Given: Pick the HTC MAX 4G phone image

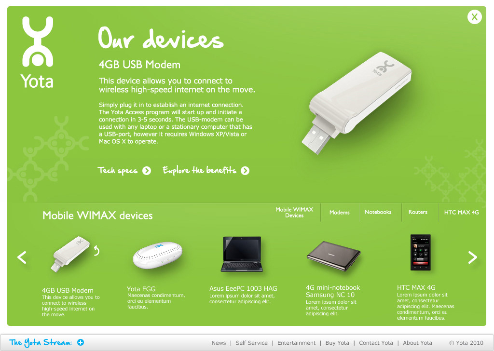Looking at the screenshot, I should point(420,253).
